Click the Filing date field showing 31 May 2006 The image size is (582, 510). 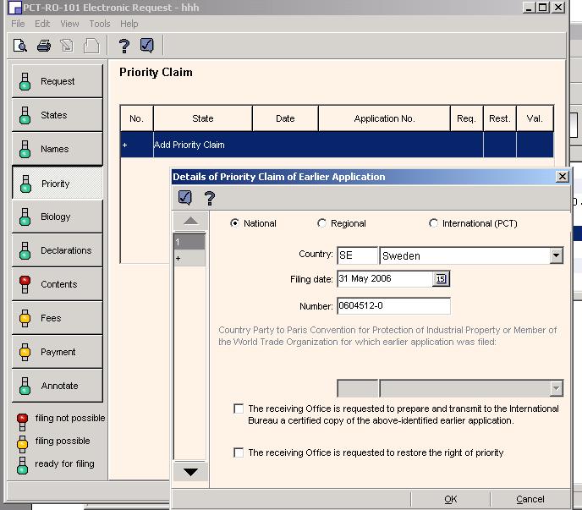385,279
